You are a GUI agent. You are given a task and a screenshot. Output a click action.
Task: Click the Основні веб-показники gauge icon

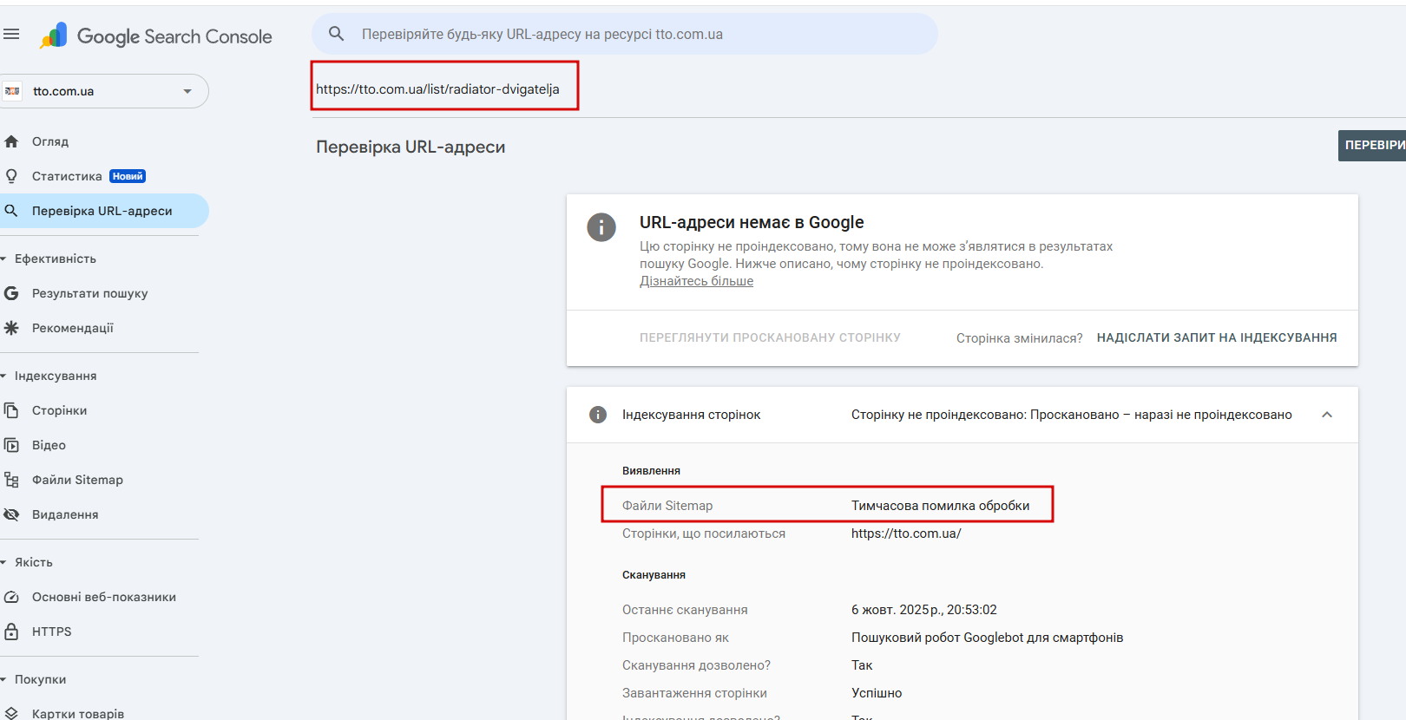coord(11,597)
